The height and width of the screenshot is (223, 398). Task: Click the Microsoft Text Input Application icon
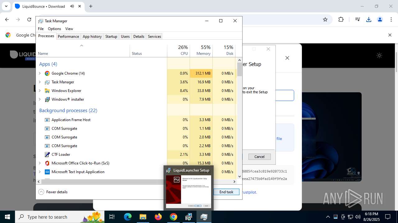(47, 172)
